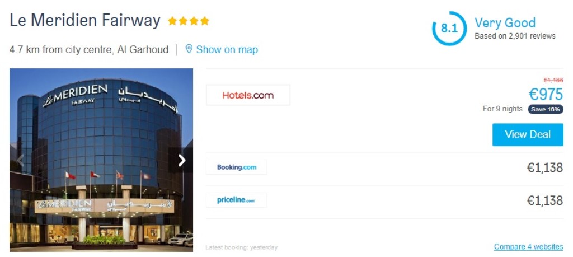Open the Compare 4 websites link
Viewport: 573px width, 257px height.
528,247
